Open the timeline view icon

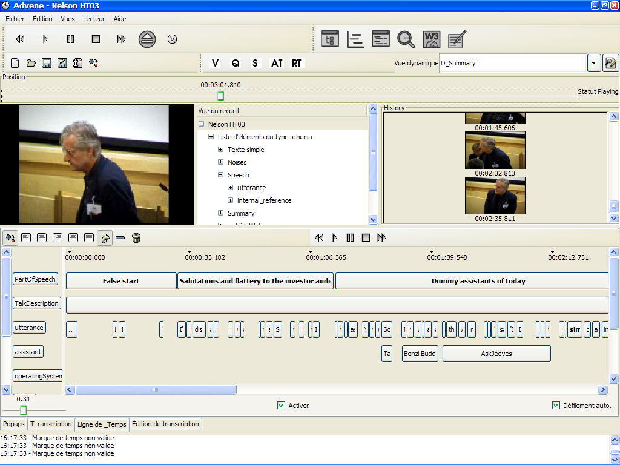(355, 39)
